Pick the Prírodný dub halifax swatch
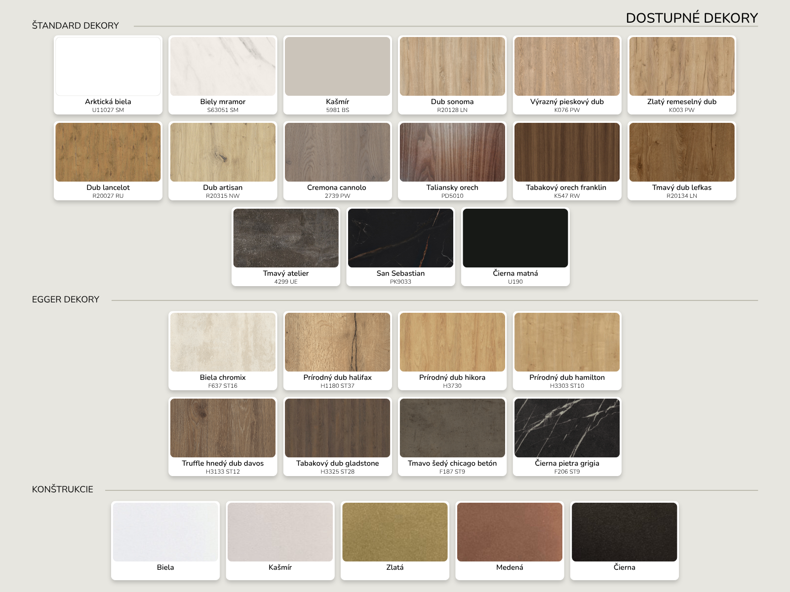This screenshot has width=790, height=592. pos(338,351)
